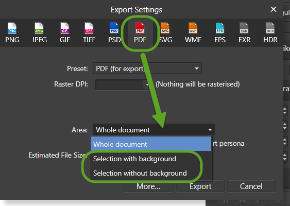Viewport: 290px width, 206px height.
Task: Switch to WMF export format
Action: coord(193,33)
